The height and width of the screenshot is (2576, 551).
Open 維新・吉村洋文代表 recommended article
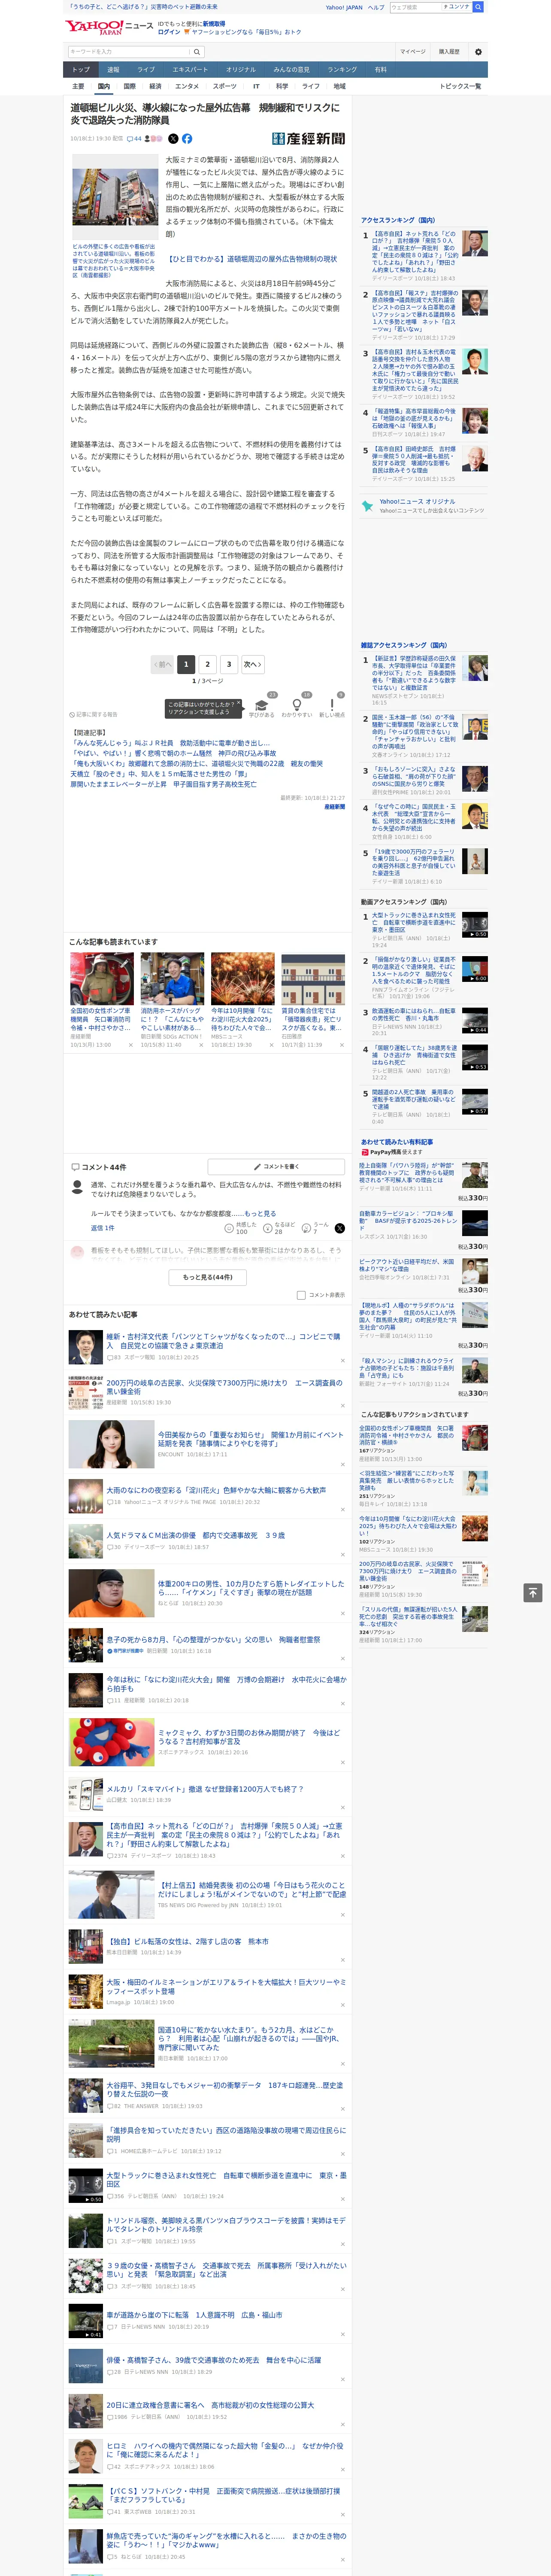pyautogui.click(x=224, y=1341)
